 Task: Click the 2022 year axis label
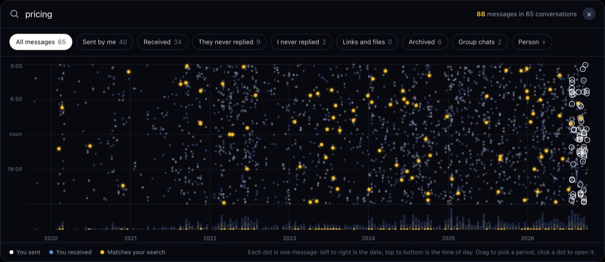coord(210,238)
